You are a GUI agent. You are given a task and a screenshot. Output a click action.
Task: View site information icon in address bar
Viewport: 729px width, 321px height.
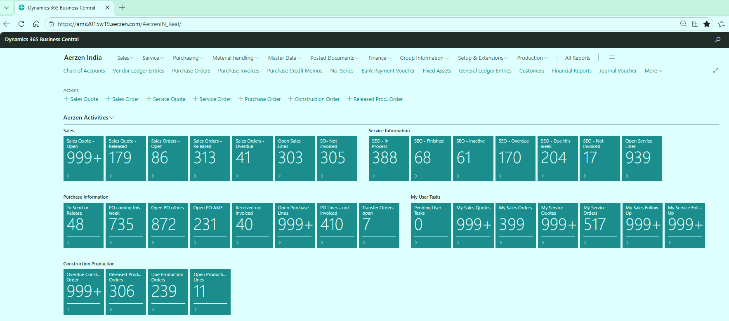(51, 24)
